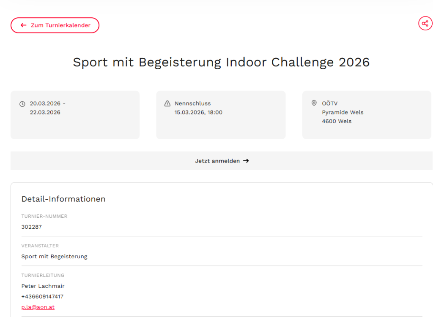433x317 pixels.
Task: Click the 15.03.2026, 18:00 deadline text
Action: click(198, 112)
